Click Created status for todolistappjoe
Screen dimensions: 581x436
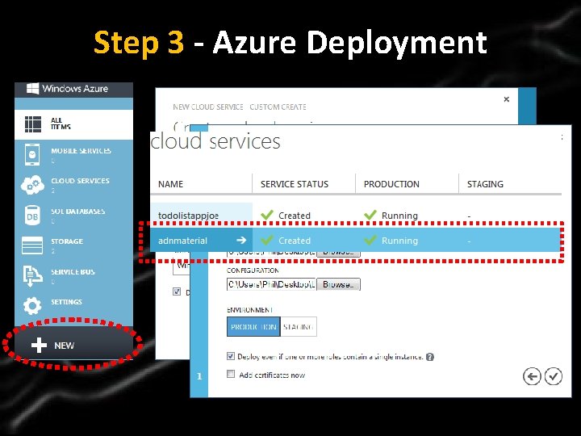(295, 216)
